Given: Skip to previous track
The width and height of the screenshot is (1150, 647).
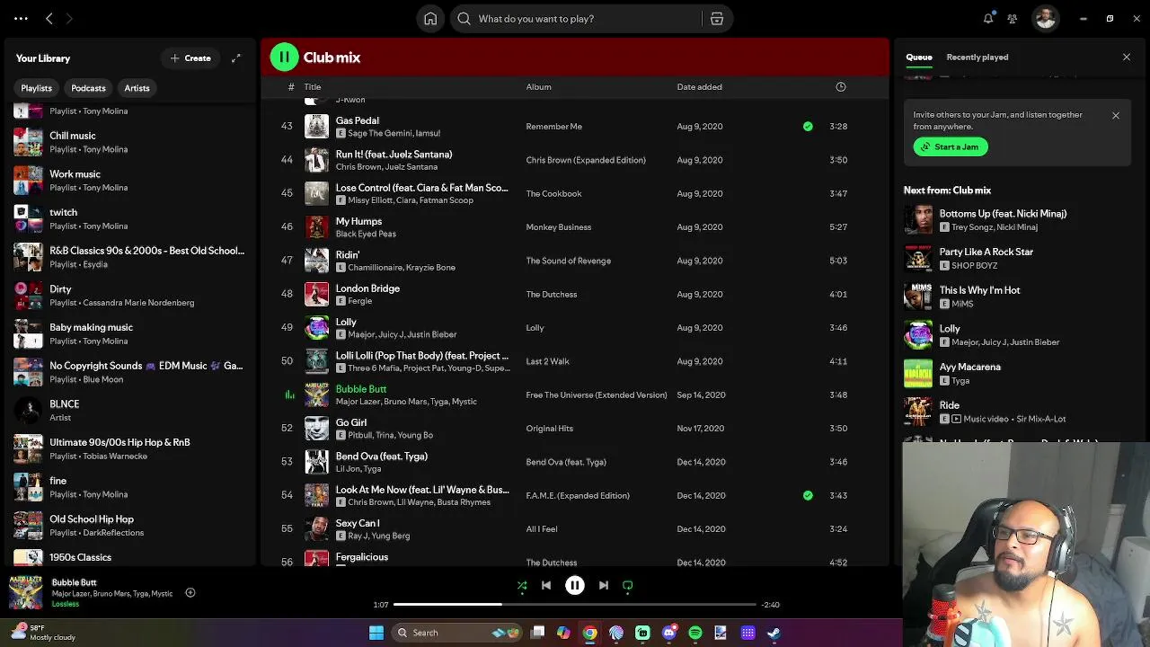Looking at the screenshot, I should pos(546,585).
